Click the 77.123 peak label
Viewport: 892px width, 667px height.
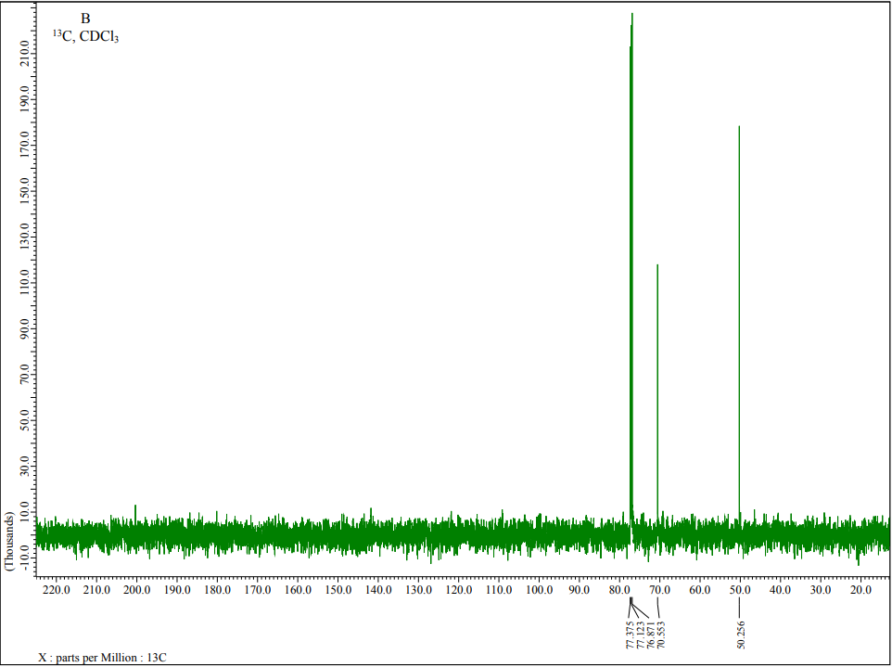click(x=640, y=635)
